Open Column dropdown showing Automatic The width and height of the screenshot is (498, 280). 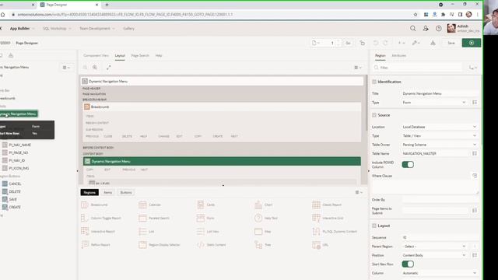pos(440,273)
